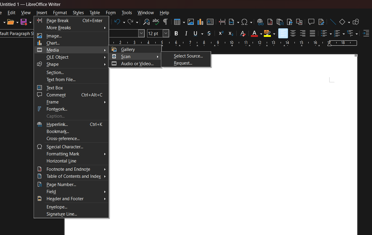Click the Insert Special Character icon
Viewport: 372px width, 235px height.
tap(245, 22)
